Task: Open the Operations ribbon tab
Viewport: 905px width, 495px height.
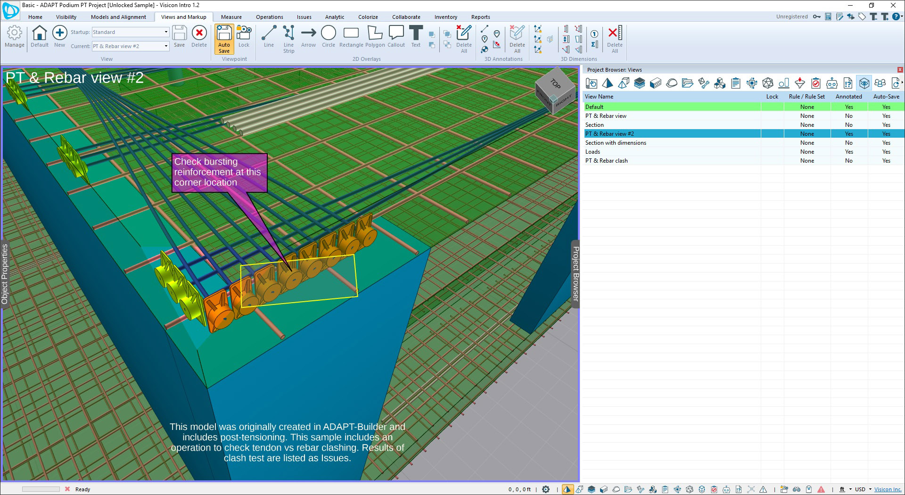Action: point(270,17)
